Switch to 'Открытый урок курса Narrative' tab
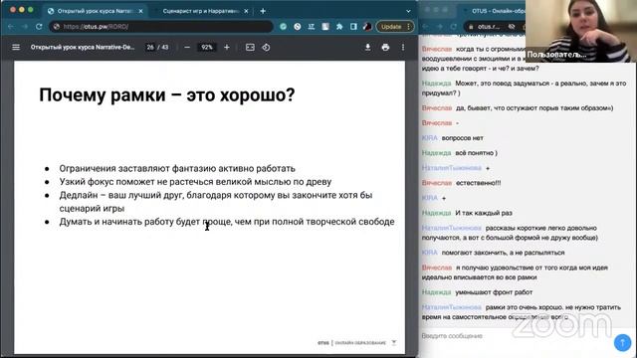This screenshot has height=358, width=637. [96, 11]
